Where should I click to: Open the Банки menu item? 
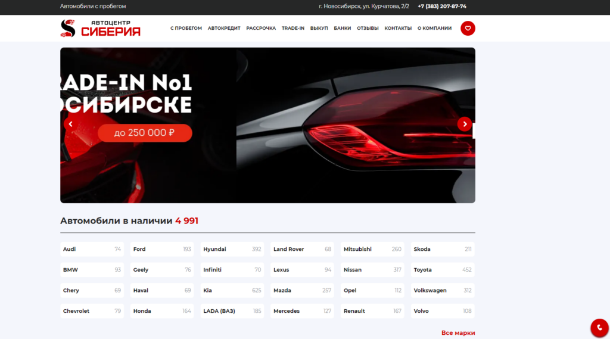[x=343, y=29]
